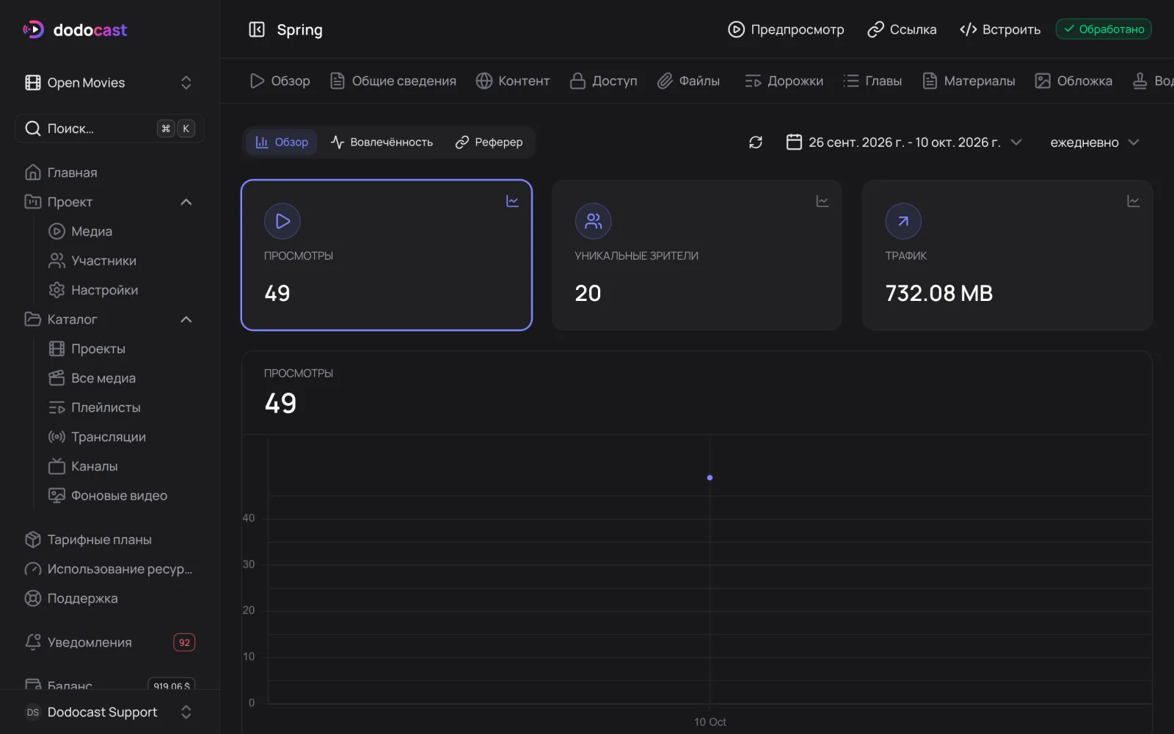1174x734 pixels.
Task: Click the Ссылка button
Action: tap(902, 29)
